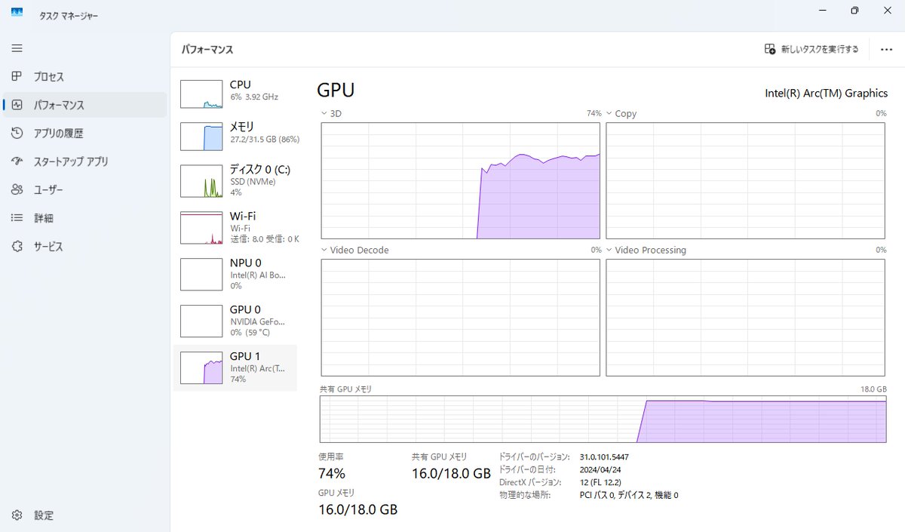Open アプリの履歴 page

click(84, 134)
